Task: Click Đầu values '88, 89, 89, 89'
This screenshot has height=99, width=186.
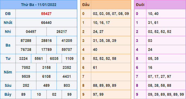Action: [105, 85]
